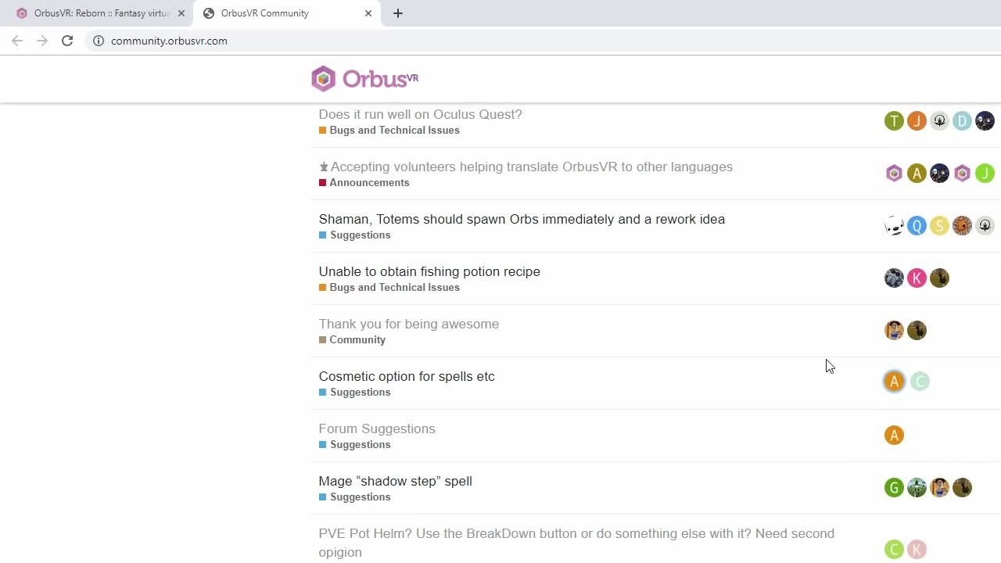Click the site info icon in the address bar
Viewport: 1001px width, 563px height.
tap(99, 41)
